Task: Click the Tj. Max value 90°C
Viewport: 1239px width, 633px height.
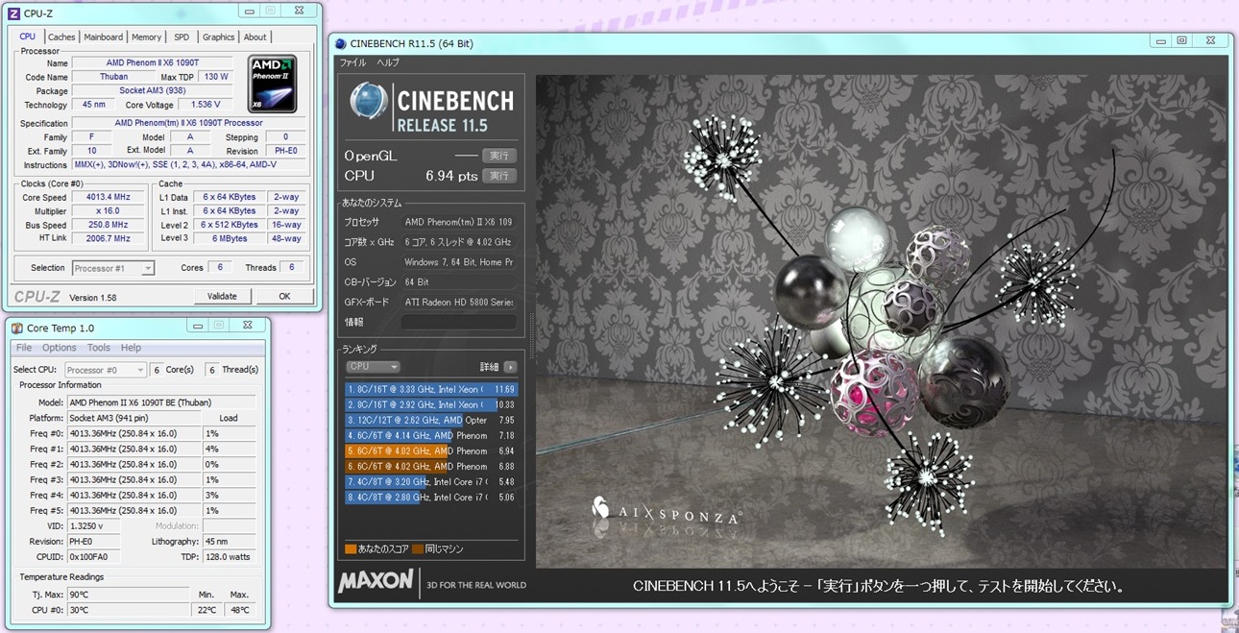Action: tap(128, 596)
